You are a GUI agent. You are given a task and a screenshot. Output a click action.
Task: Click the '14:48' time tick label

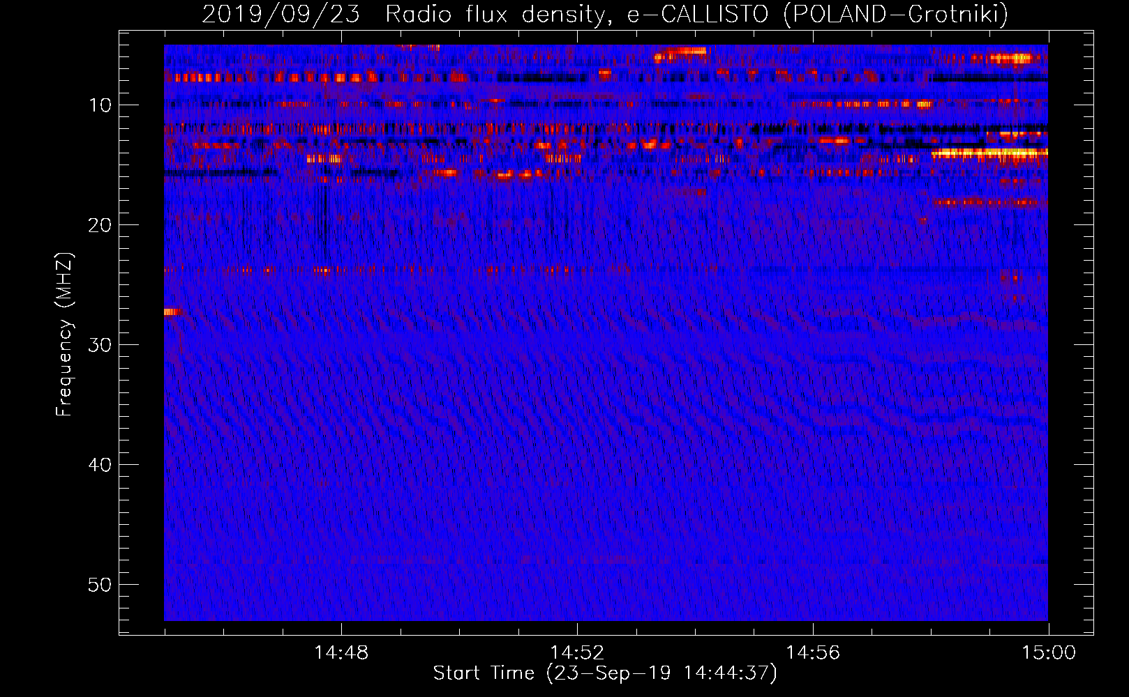coord(341,653)
